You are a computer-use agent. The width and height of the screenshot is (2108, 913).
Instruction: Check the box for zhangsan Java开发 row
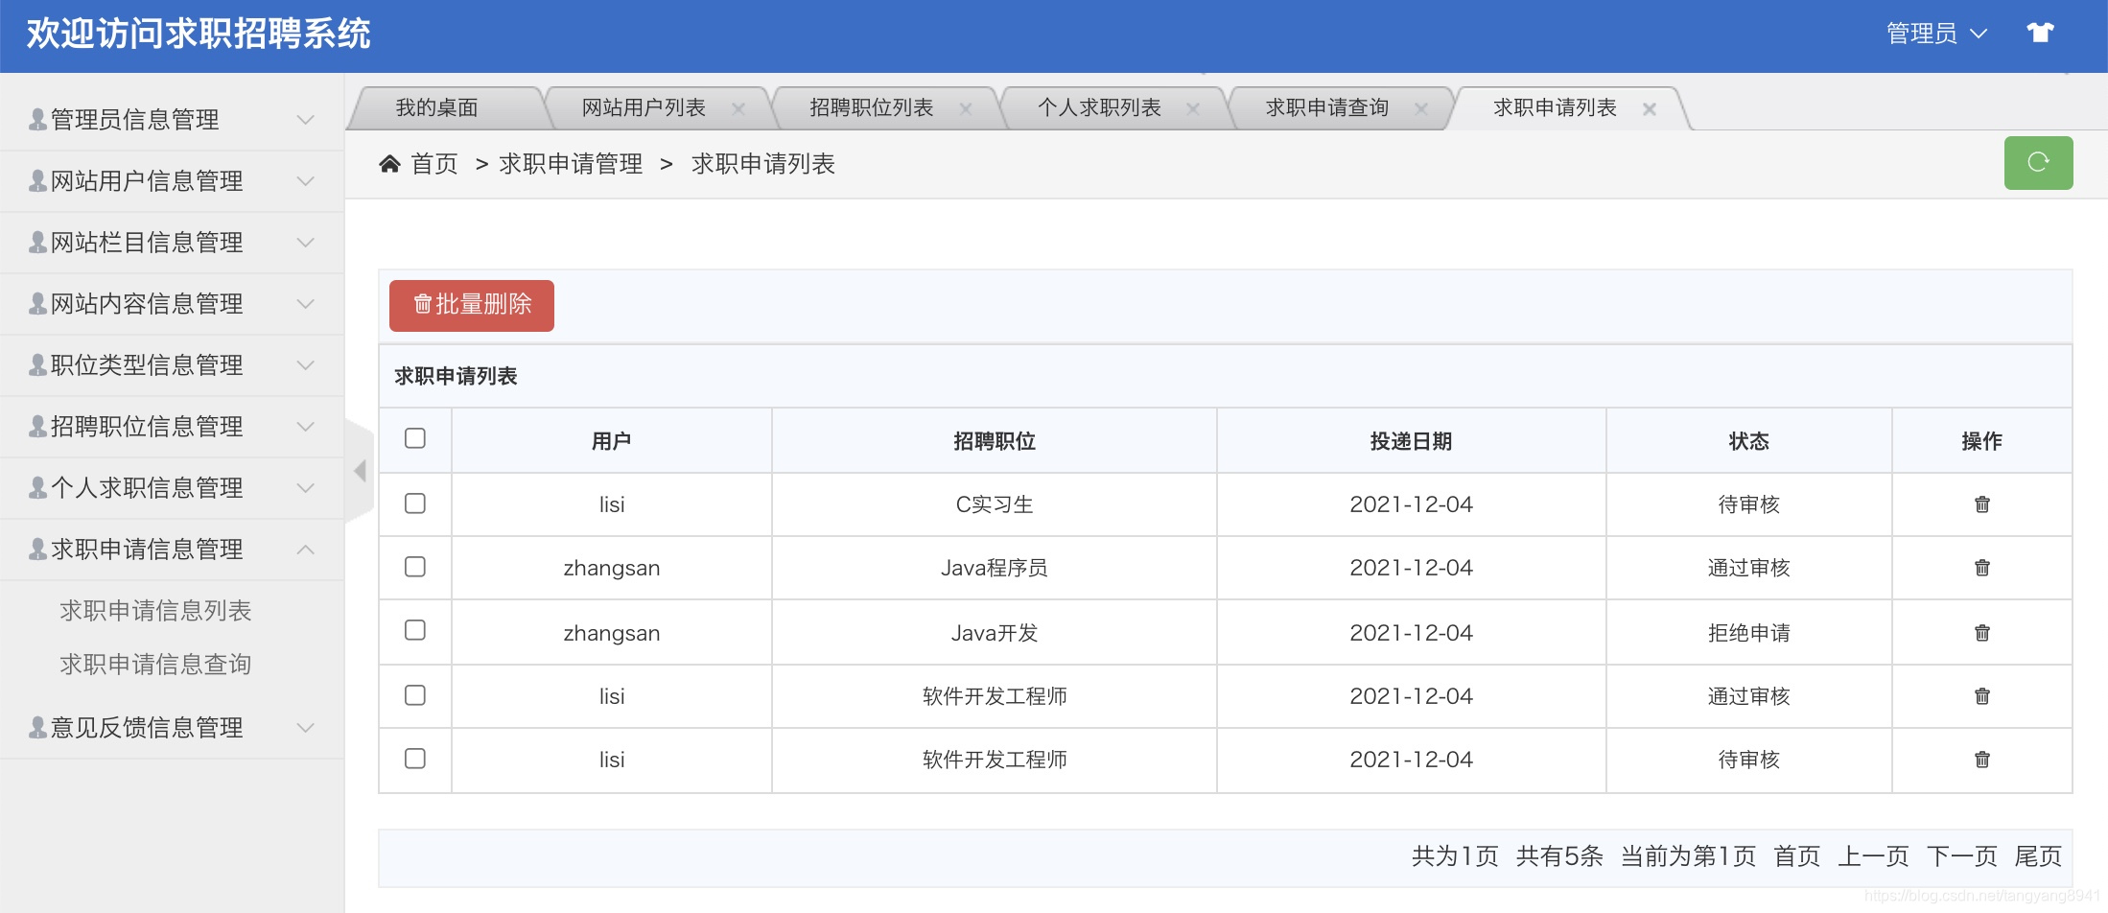(x=415, y=630)
